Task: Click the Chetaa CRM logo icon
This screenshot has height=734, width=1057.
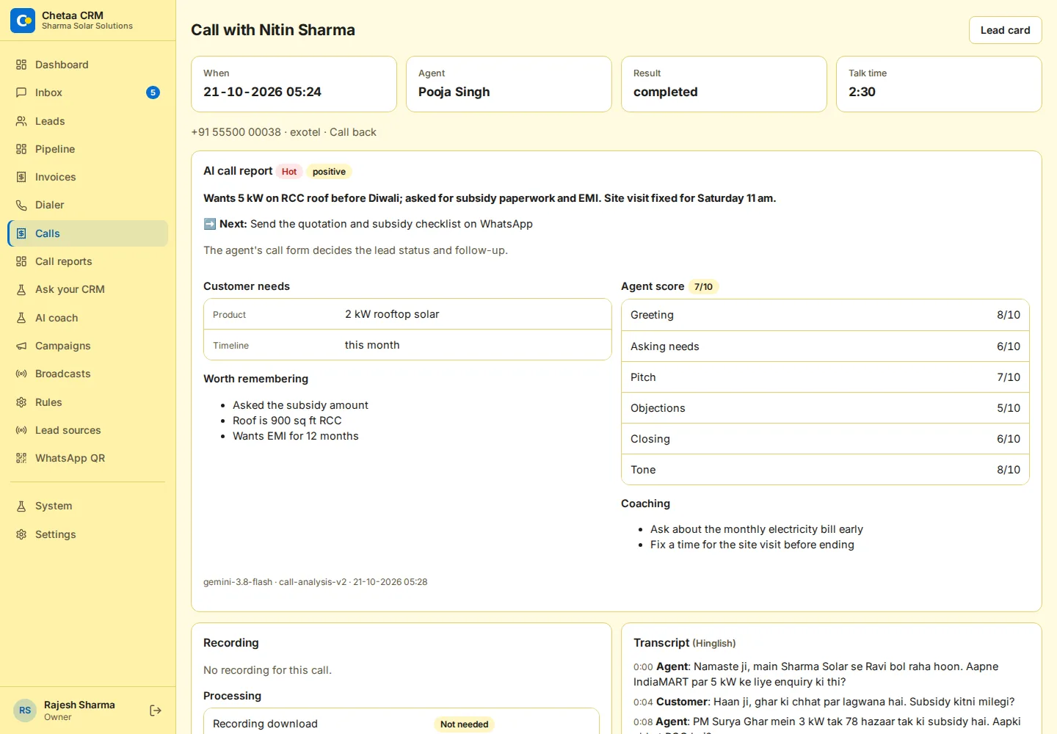Action: click(23, 21)
